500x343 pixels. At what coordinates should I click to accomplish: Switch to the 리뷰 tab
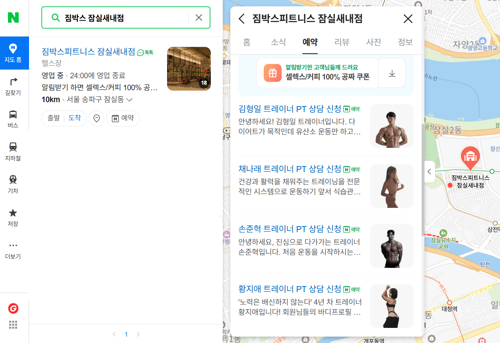[342, 42]
